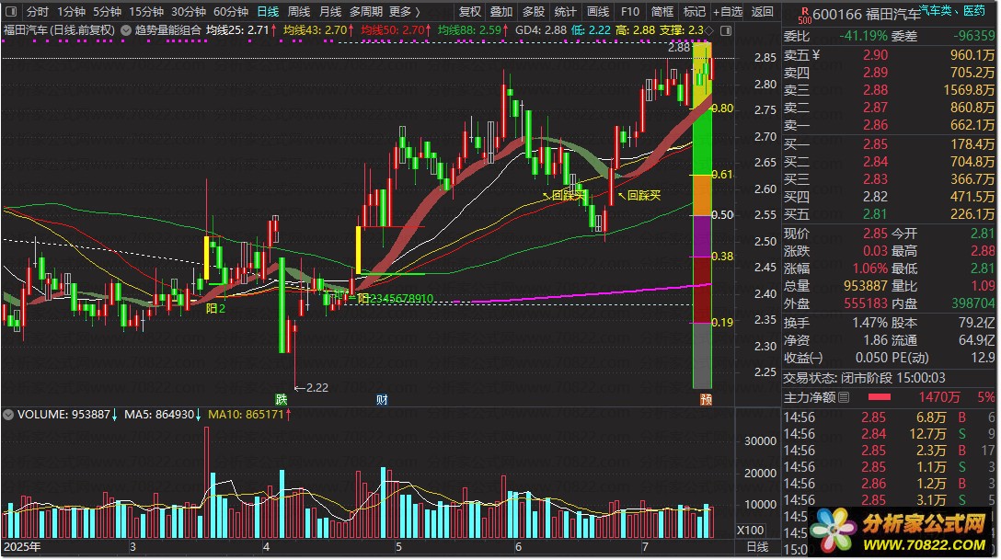Click the X100 volume scale label

click(750, 530)
